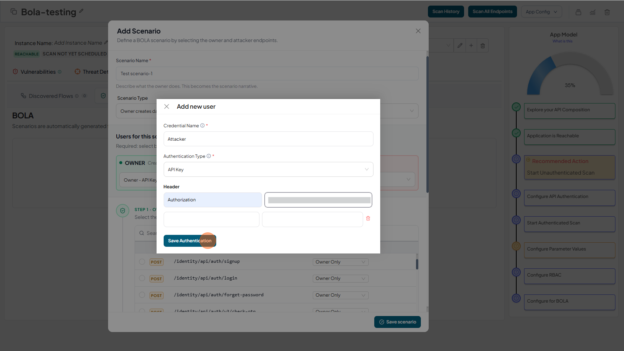Open the chart icon in top toolbar
The image size is (624, 351).
[593, 12]
